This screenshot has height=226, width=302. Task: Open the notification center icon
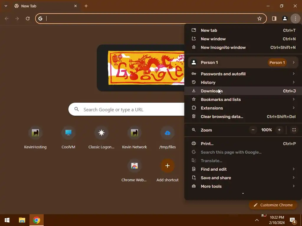pyautogui.click(x=293, y=220)
